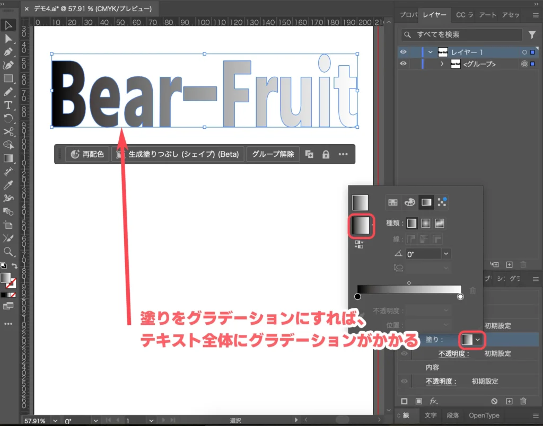Select the Type tool

coord(7,105)
